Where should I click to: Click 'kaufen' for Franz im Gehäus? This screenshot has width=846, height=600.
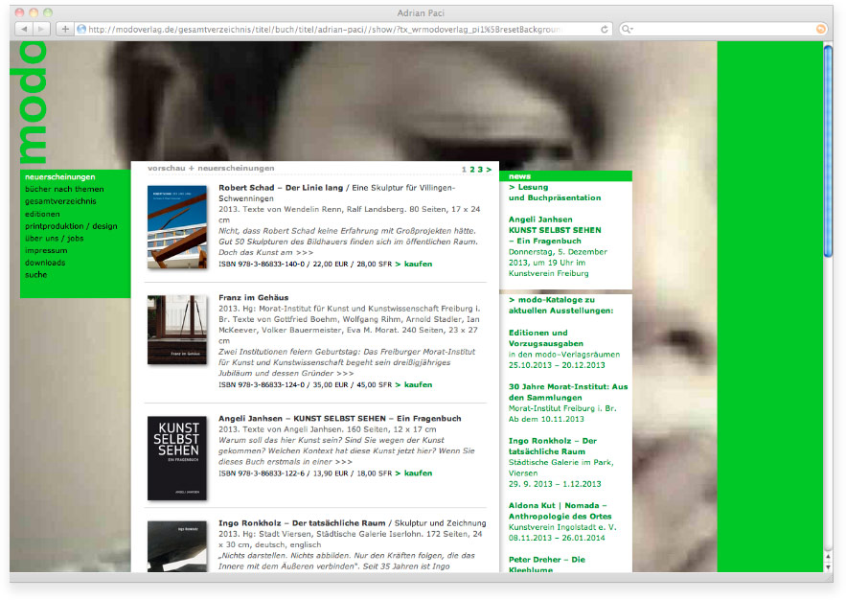click(x=414, y=385)
